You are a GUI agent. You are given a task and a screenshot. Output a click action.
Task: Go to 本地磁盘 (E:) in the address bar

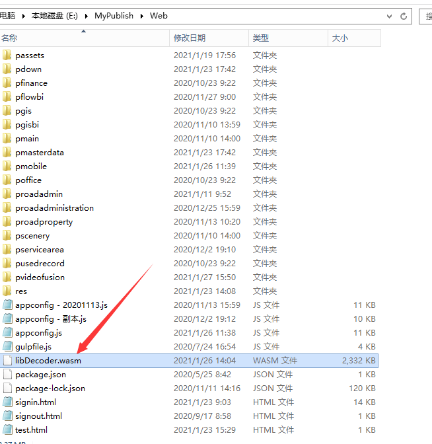pos(55,16)
